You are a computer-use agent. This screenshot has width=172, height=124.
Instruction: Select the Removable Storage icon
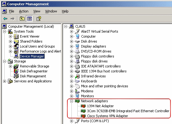pos(16,66)
